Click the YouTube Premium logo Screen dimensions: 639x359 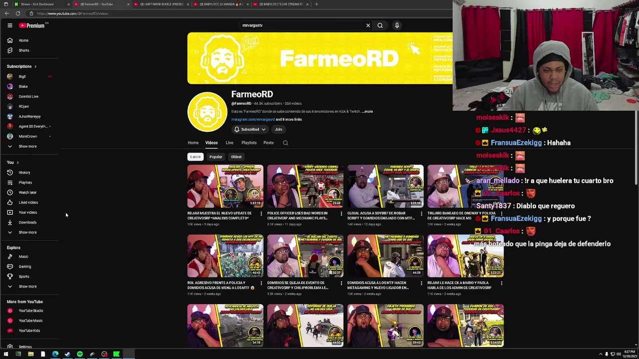tap(32, 25)
